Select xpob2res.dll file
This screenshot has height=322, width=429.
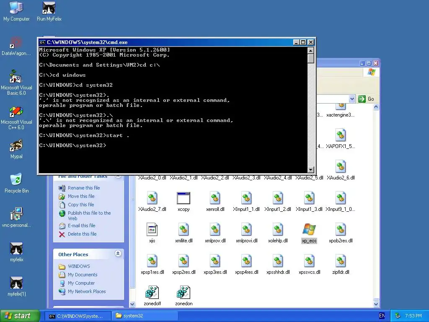341,233
